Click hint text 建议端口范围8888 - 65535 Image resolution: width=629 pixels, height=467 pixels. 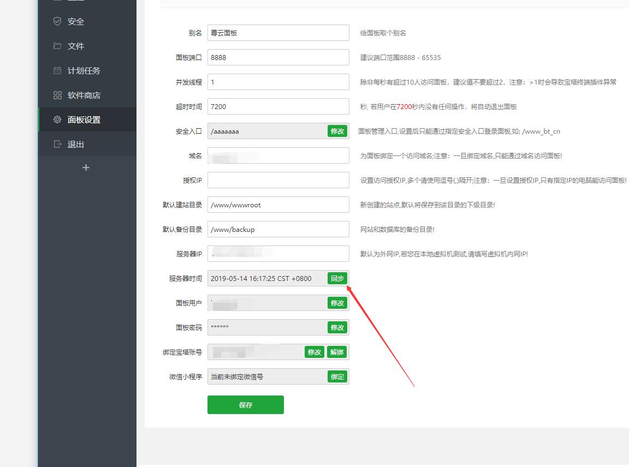pos(400,57)
